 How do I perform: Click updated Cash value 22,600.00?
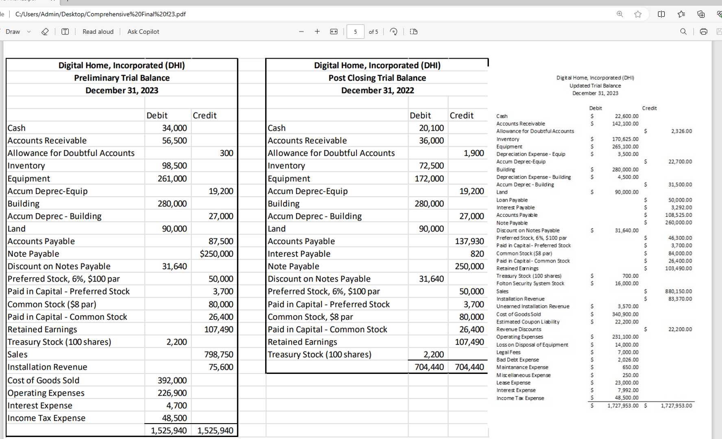point(626,116)
